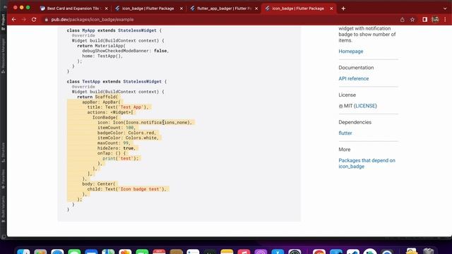Open the Homepage link
The image size is (452, 254).
pyautogui.click(x=351, y=52)
